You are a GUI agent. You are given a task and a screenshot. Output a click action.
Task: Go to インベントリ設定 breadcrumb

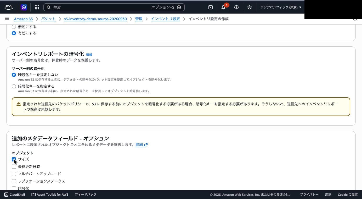coord(165,19)
